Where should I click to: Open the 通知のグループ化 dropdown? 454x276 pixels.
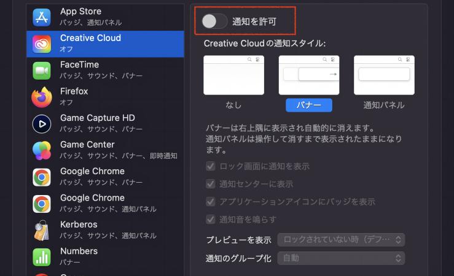point(341,258)
